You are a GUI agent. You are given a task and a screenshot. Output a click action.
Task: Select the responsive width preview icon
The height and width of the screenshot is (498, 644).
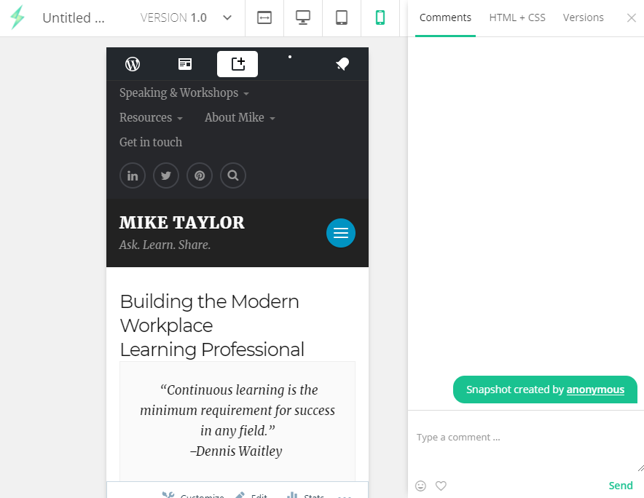tap(264, 17)
